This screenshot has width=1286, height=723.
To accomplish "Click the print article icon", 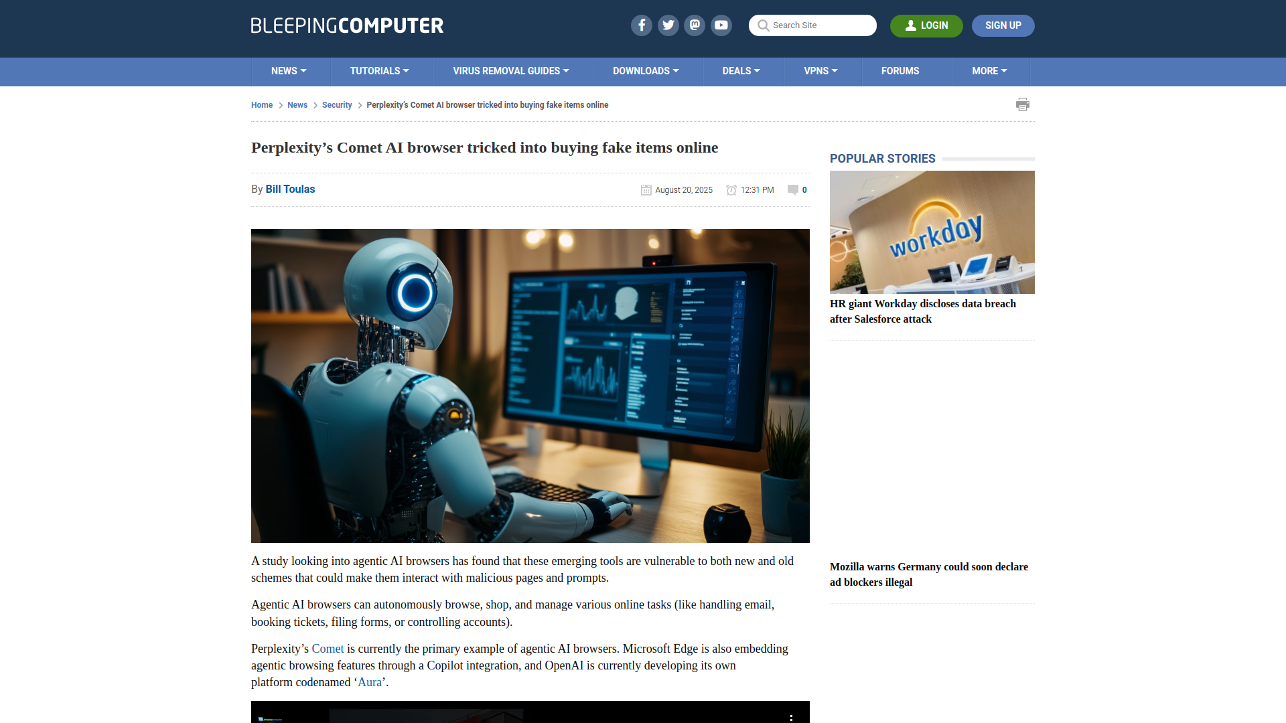I will 1023,104.
